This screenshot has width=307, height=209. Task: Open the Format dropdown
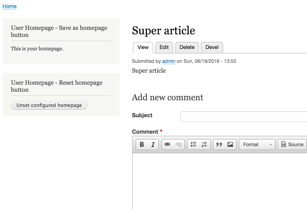(257, 144)
